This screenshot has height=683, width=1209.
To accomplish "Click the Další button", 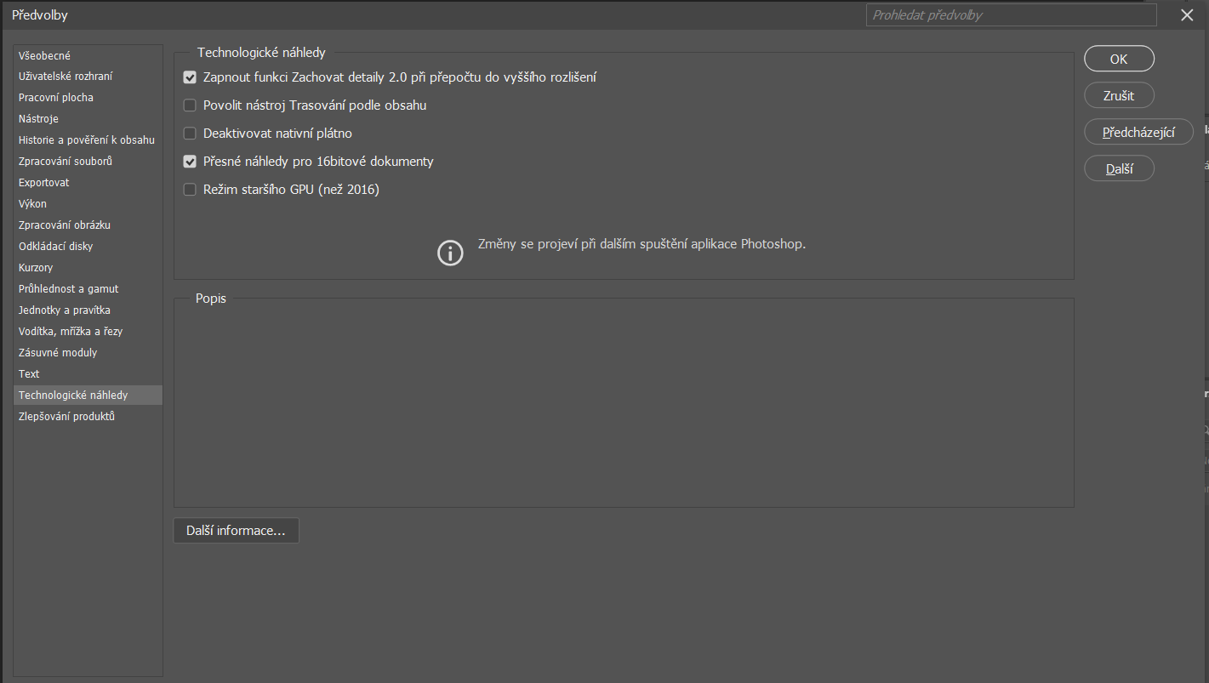I will click(x=1118, y=168).
